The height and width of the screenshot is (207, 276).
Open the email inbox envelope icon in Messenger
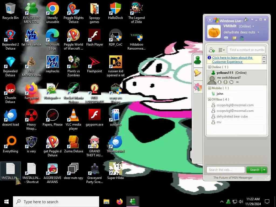coord(226,38)
